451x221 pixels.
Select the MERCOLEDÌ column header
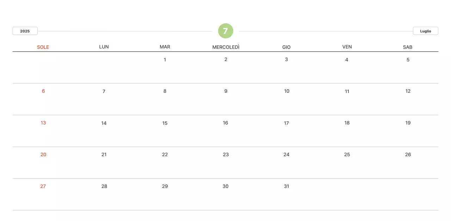(226, 47)
